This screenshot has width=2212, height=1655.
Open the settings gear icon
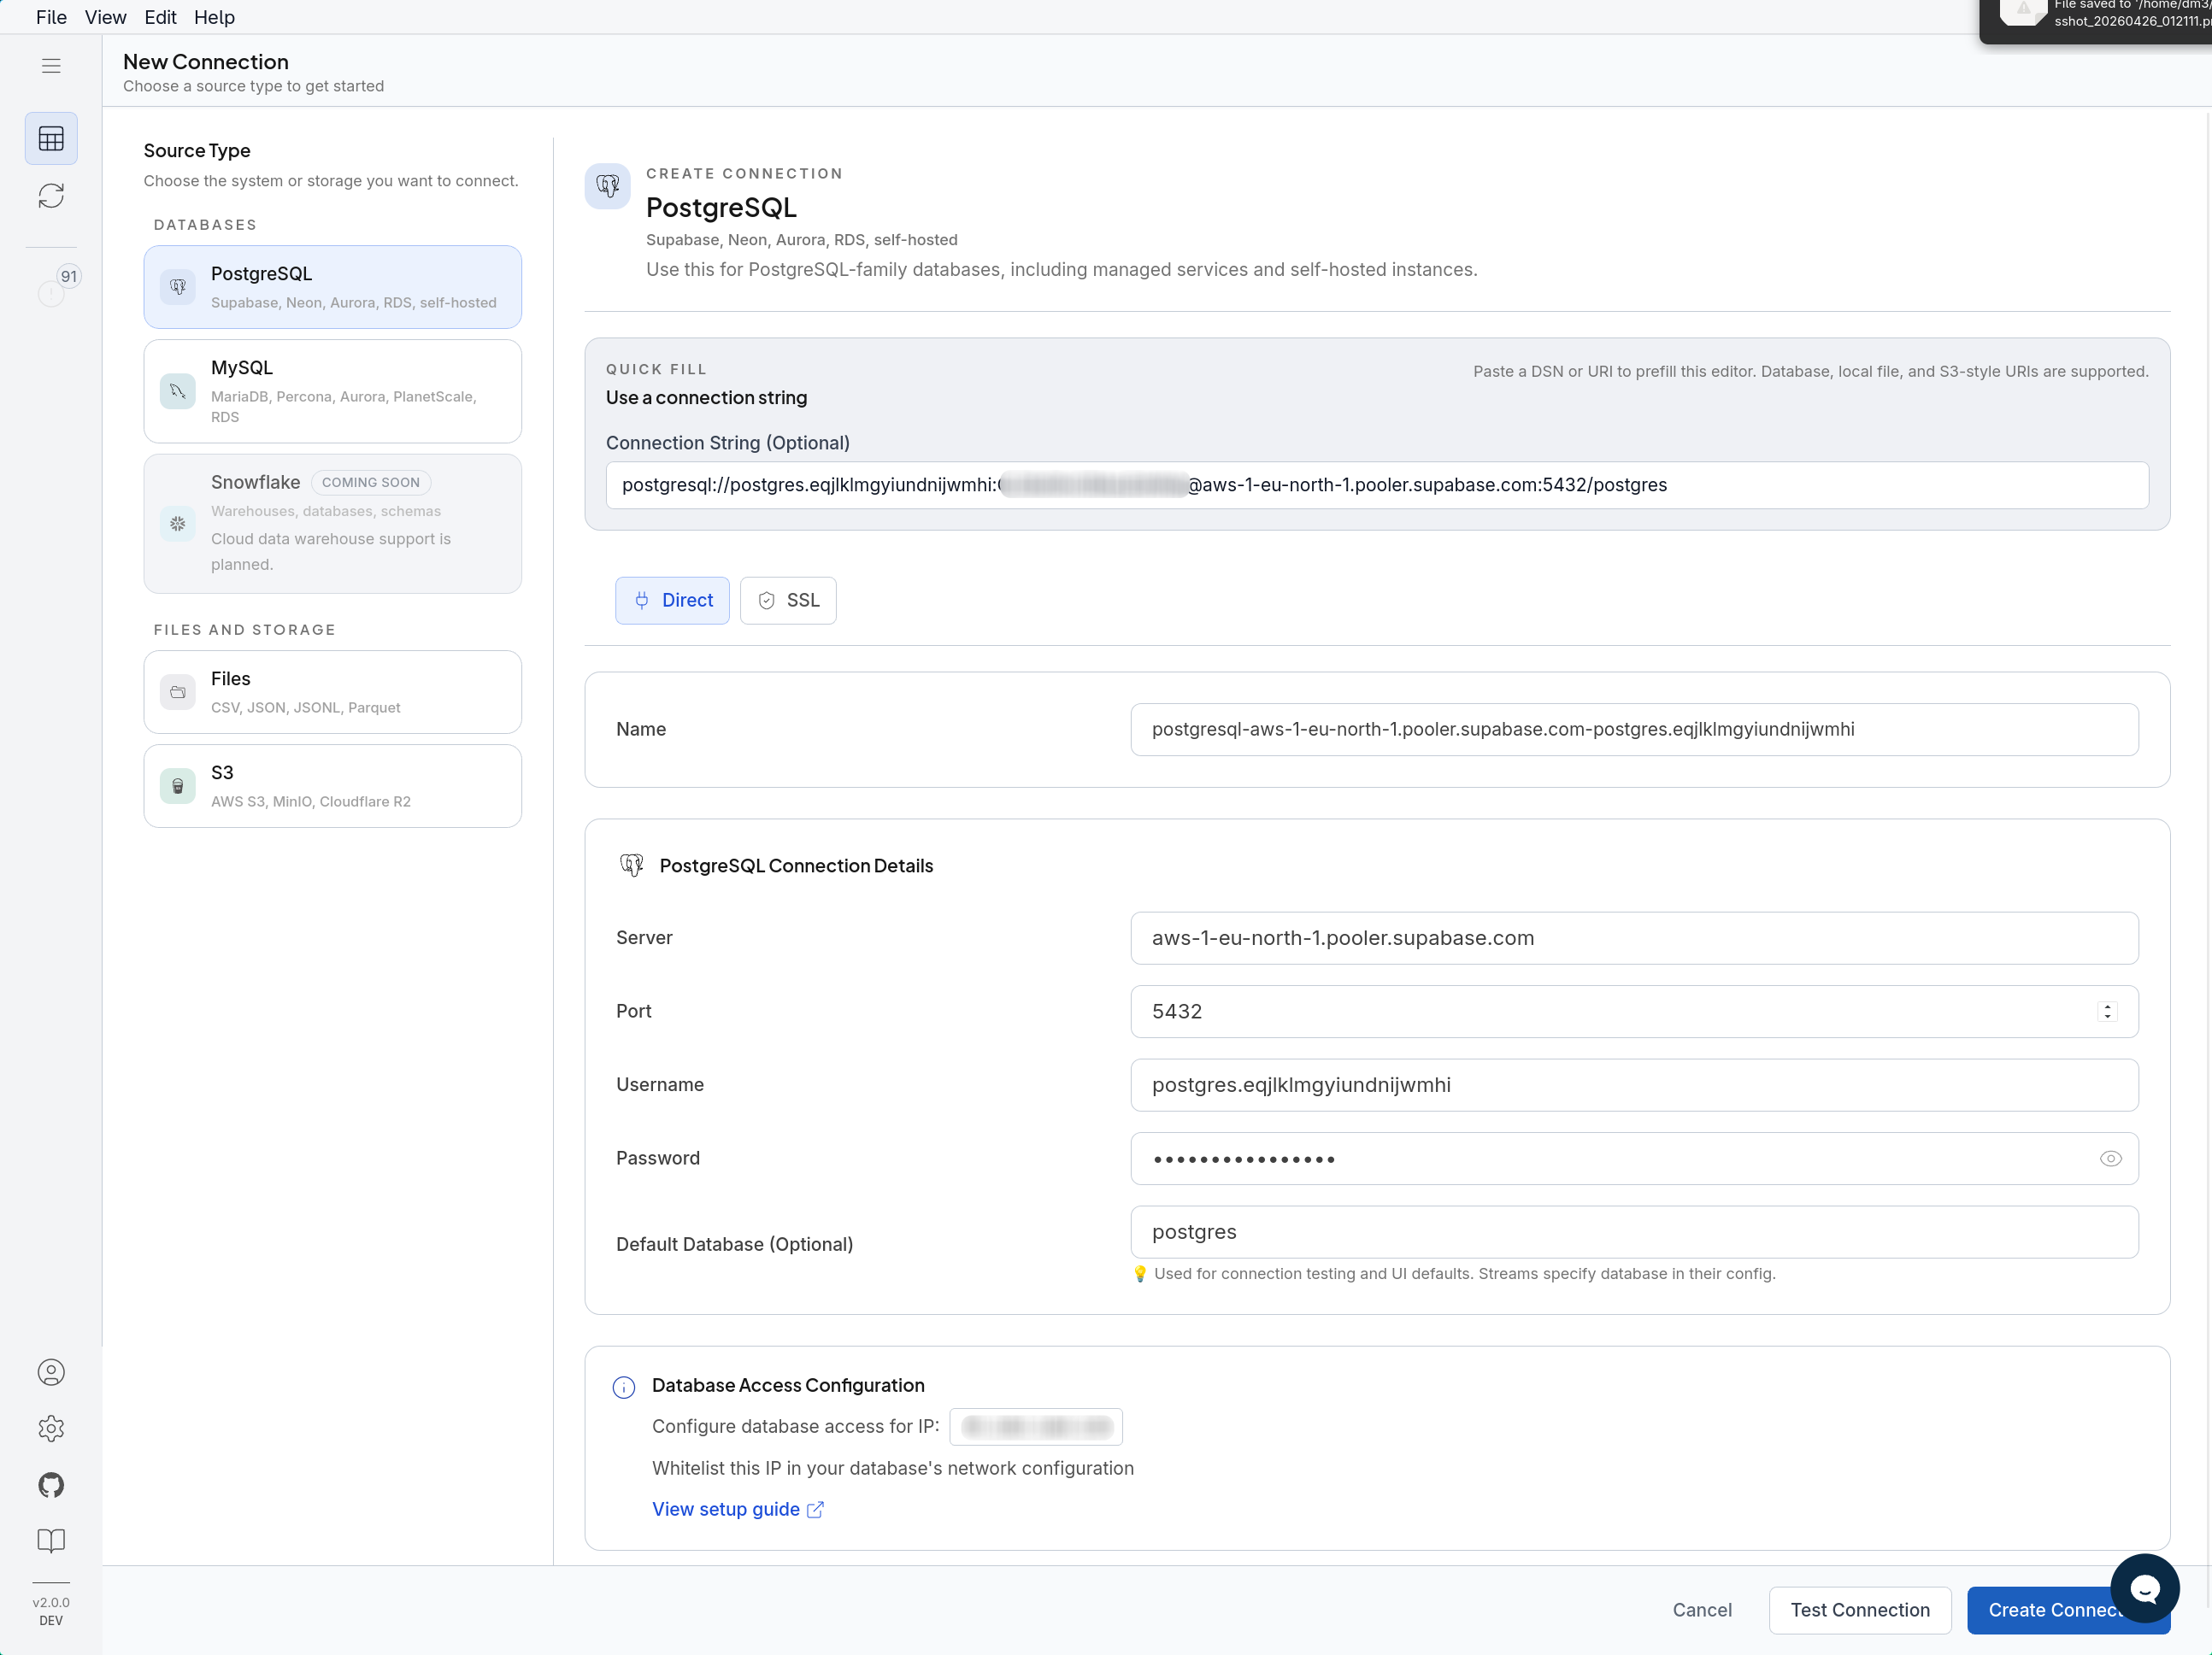[51, 1428]
